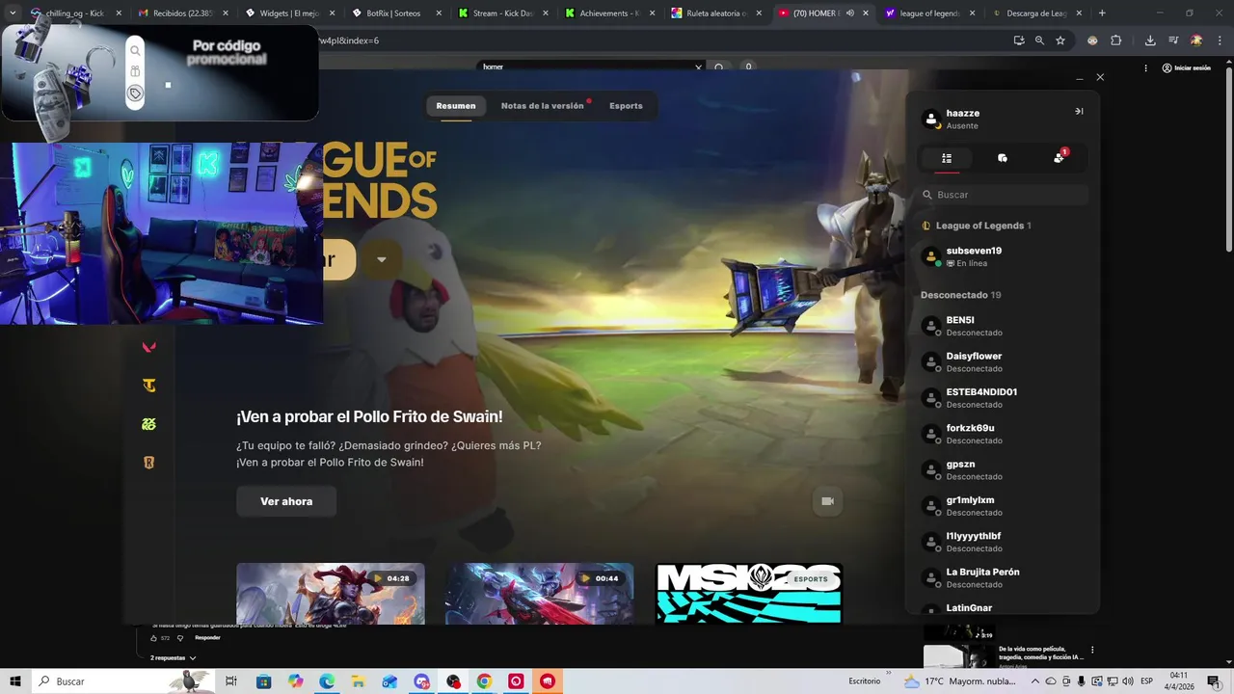Select friend ESTEB4NDID01 in the list
Viewport: 1234px width, 694px height.
click(1003, 398)
